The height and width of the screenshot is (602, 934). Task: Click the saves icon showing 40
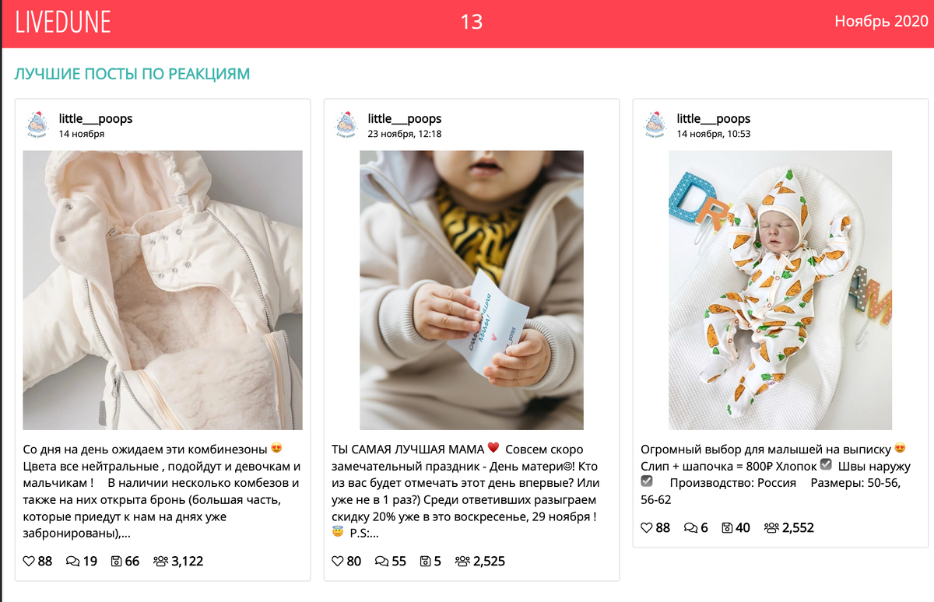pyautogui.click(x=727, y=527)
